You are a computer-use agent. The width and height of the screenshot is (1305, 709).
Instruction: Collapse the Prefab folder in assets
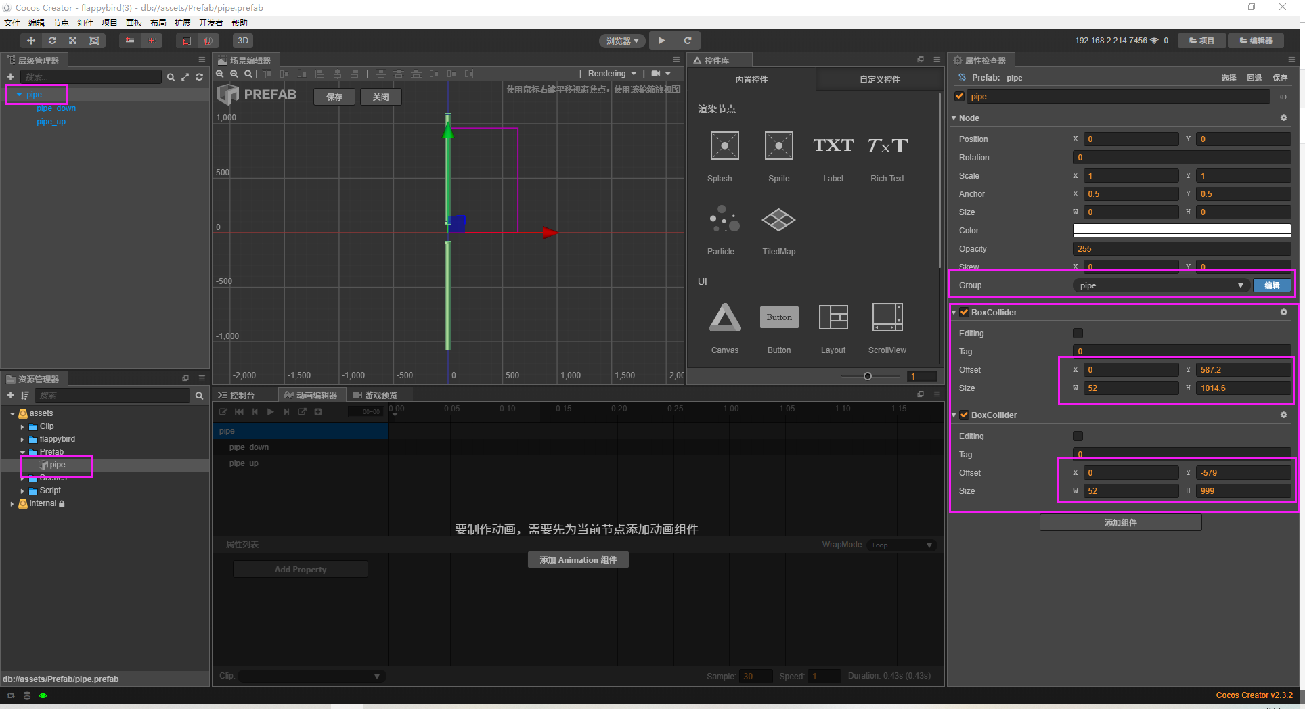22,453
